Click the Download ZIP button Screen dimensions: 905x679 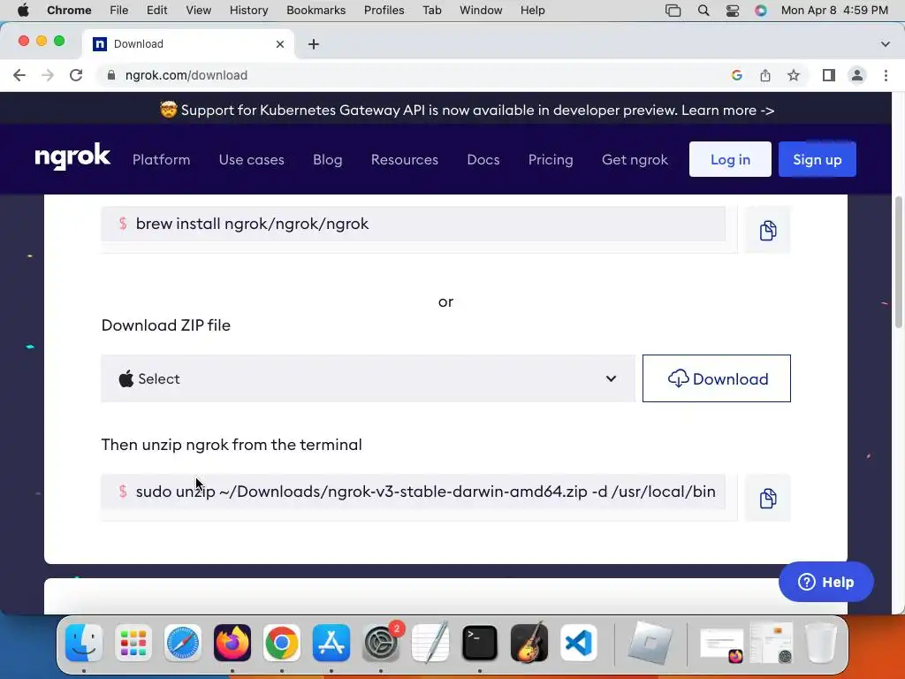coord(716,378)
